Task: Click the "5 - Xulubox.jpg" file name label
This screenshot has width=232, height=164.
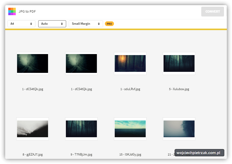Action: [179, 89]
